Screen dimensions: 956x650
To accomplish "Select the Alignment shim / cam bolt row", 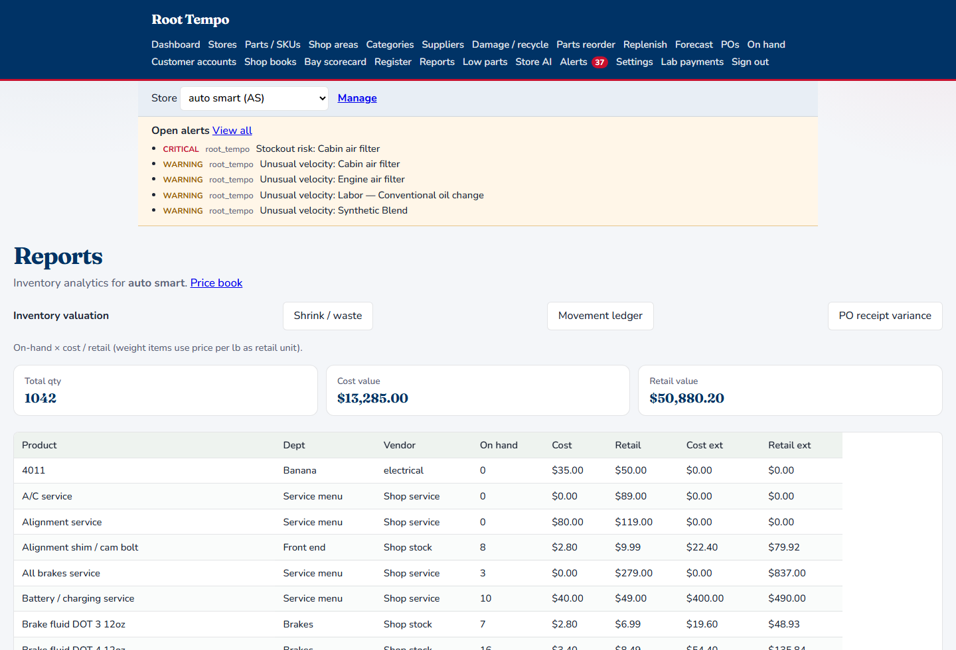I will point(428,547).
